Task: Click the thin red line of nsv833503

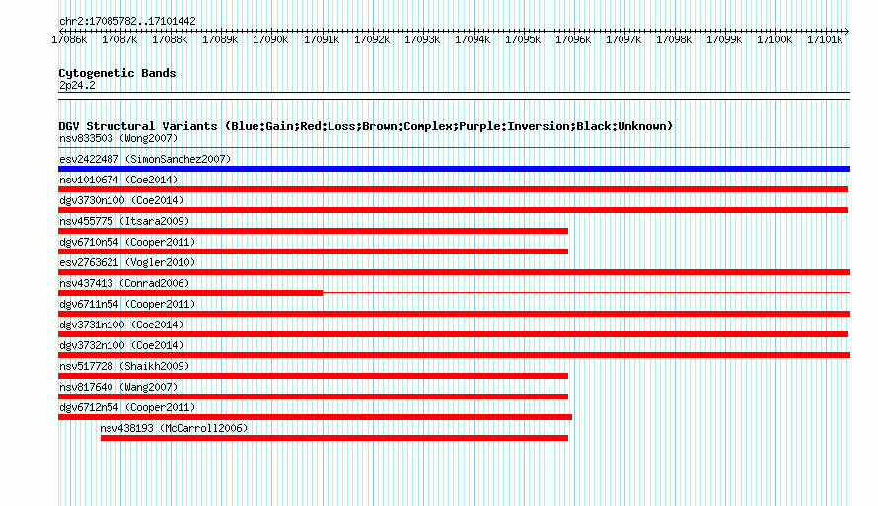Action: tap(454, 148)
